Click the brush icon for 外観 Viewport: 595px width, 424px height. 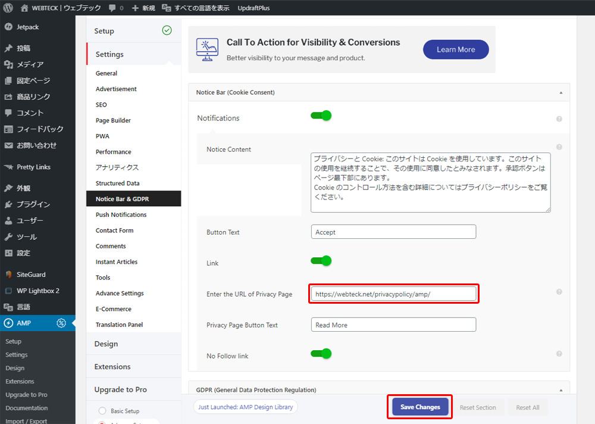pyautogui.click(x=8, y=188)
